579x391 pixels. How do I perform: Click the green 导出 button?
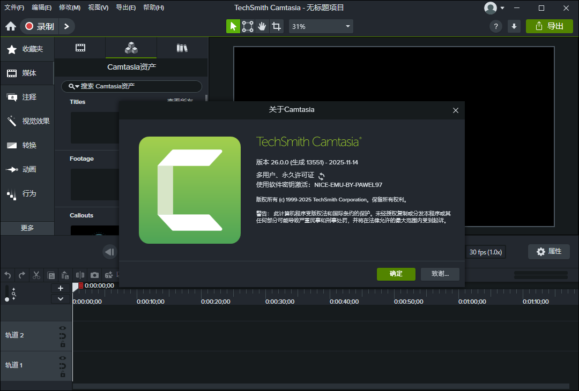pyautogui.click(x=549, y=26)
